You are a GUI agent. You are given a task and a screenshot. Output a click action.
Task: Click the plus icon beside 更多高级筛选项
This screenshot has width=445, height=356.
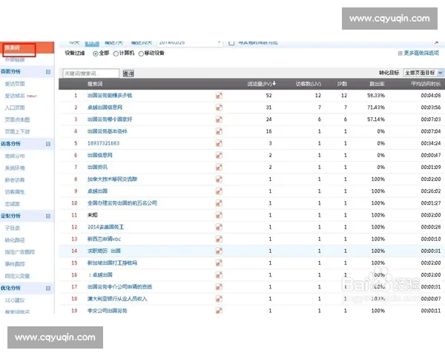point(400,53)
